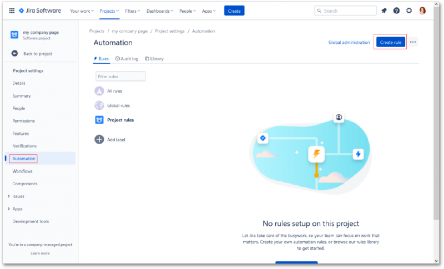This screenshot has width=444, height=269.
Task: Click the search magnifier icon
Action: (319, 11)
